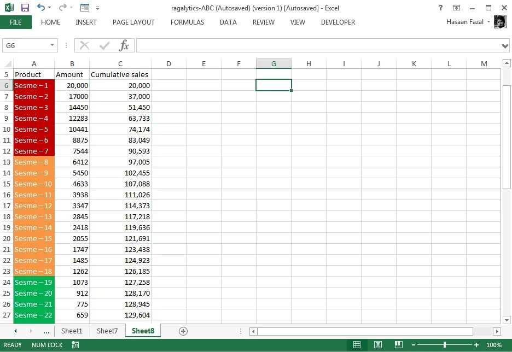Viewport: 512px width, 352px height.
Task: Select column C header
Action: [x=120, y=63]
